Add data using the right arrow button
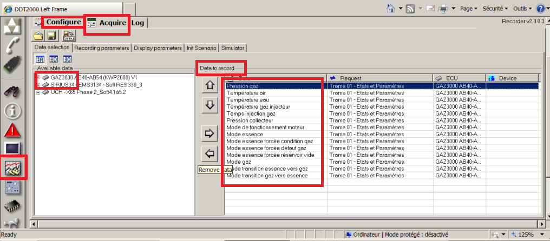The width and height of the screenshot is (550, 241). 209,133
